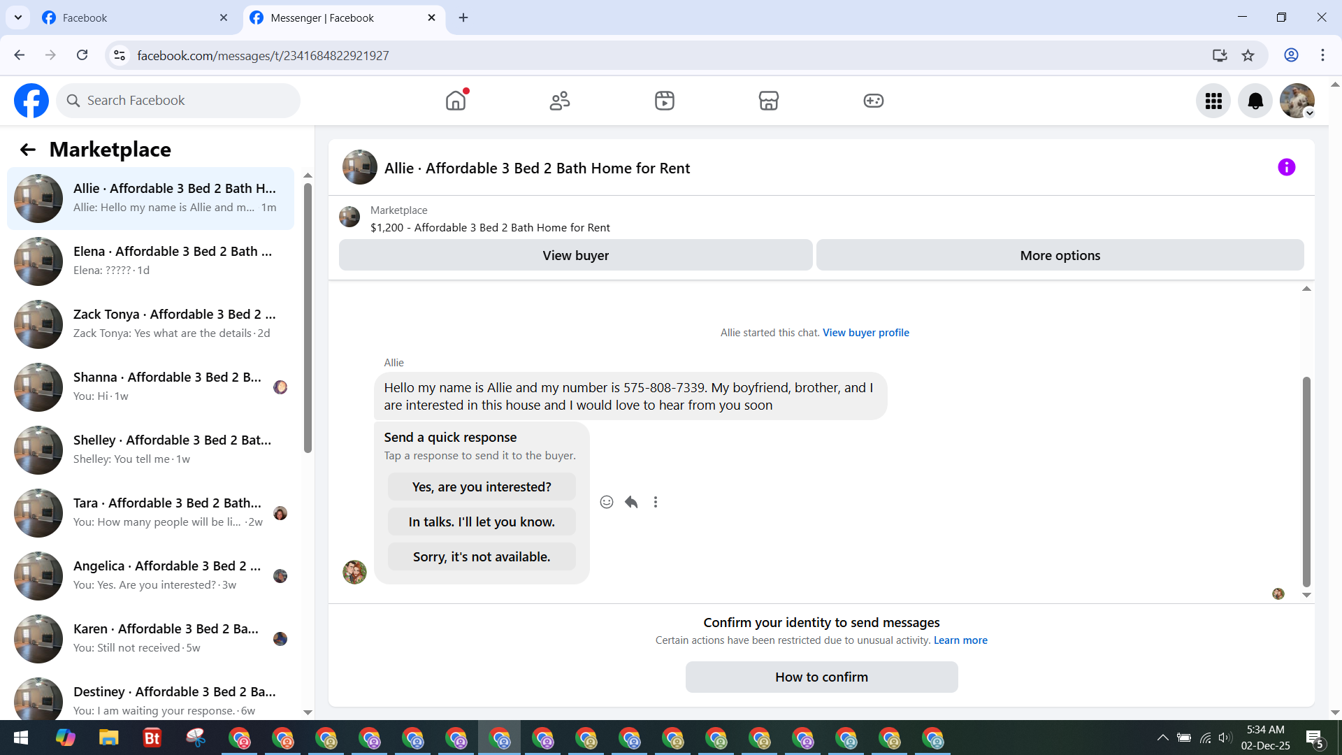Click the How to confirm button
This screenshot has width=1342, height=755.
click(821, 677)
